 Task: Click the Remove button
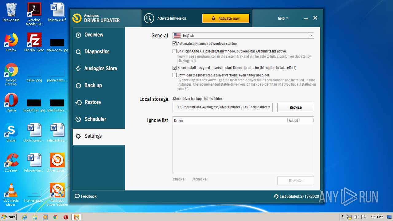[296, 181]
